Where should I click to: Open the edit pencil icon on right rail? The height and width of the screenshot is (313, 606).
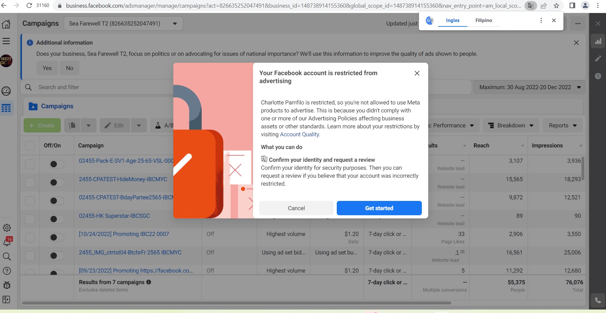(598, 59)
